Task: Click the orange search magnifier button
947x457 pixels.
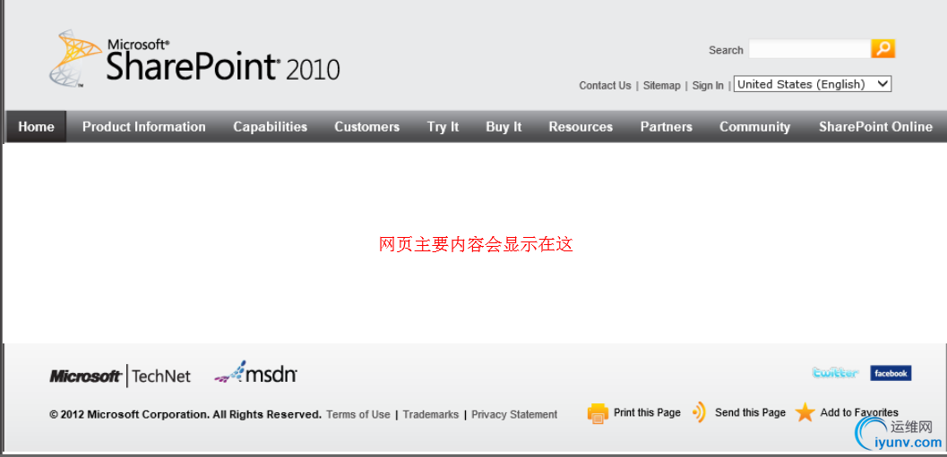Action: 882,49
